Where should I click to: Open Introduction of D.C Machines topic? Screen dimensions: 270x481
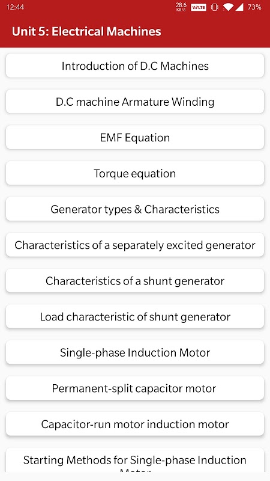click(x=135, y=66)
